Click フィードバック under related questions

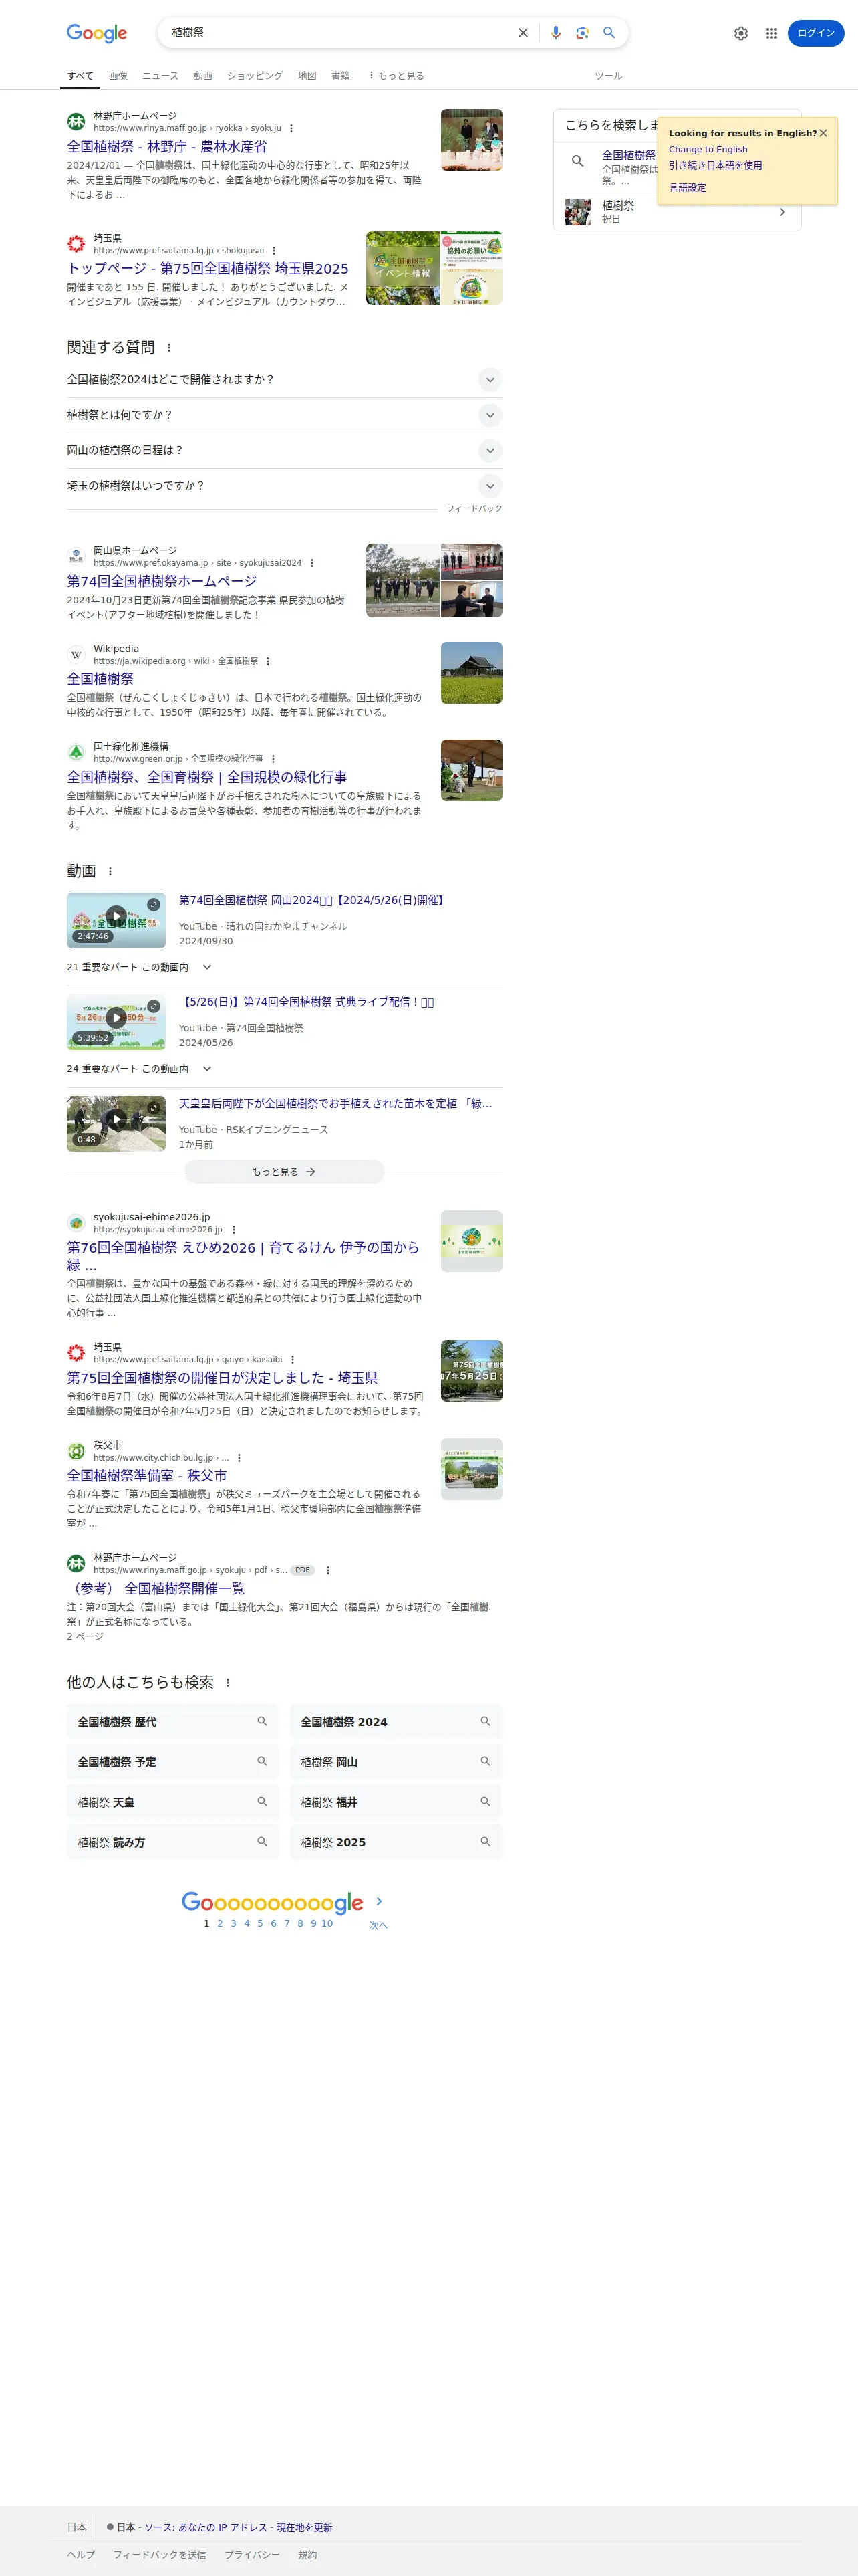pos(474,509)
